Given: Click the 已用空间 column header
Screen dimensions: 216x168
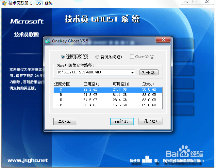Looking at the screenshot, I should tap(91, 84).
